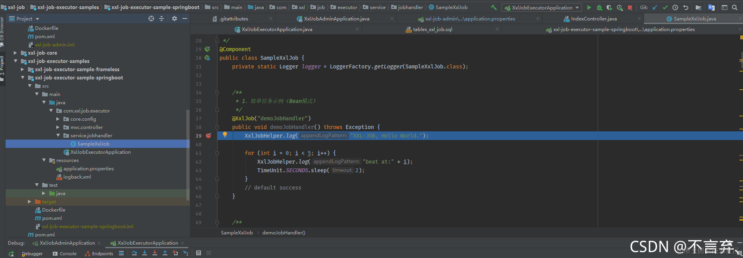The height and width of the screenshot is (258, 743).
Task: Start debugging with the bug icon
Action: [x=599, y=7]
